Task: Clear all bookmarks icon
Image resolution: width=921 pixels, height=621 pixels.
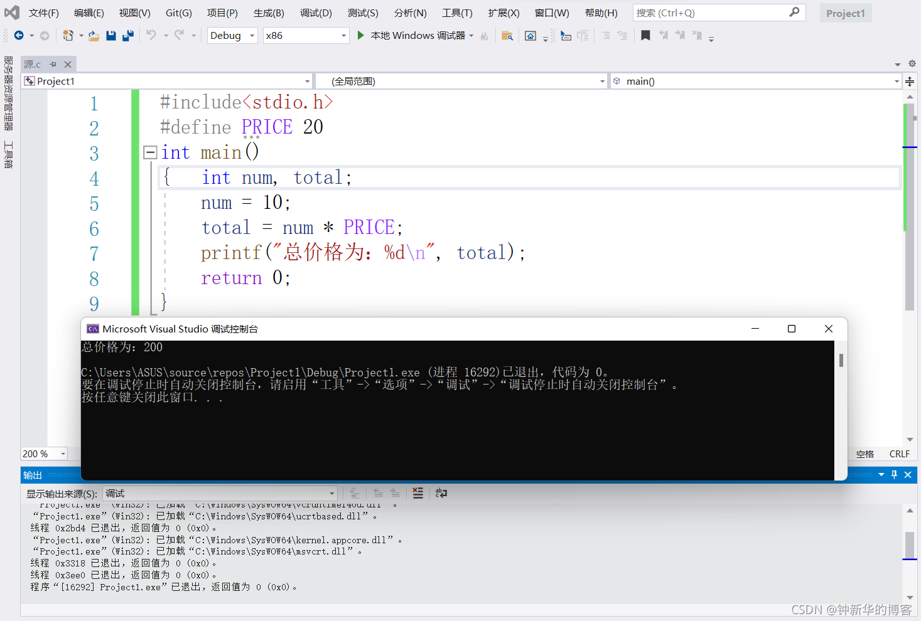Action: [x=697, y=36]
